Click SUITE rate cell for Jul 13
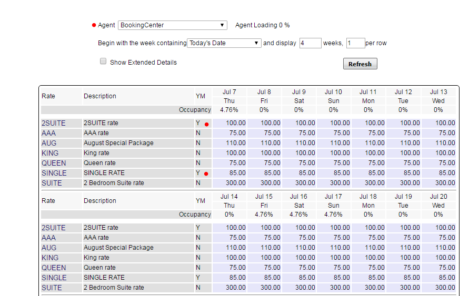The height and width of the screenshot is (296, 469). (438, 183)
